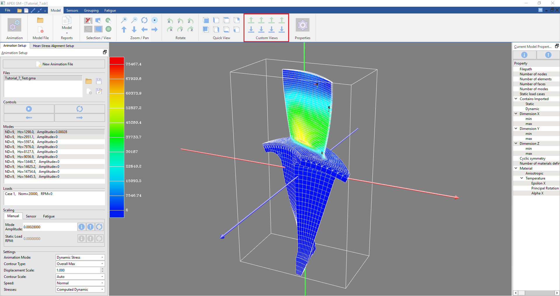560x296 pixels.
Task: Click the open animation file folder icon
Action: (89, 81)
